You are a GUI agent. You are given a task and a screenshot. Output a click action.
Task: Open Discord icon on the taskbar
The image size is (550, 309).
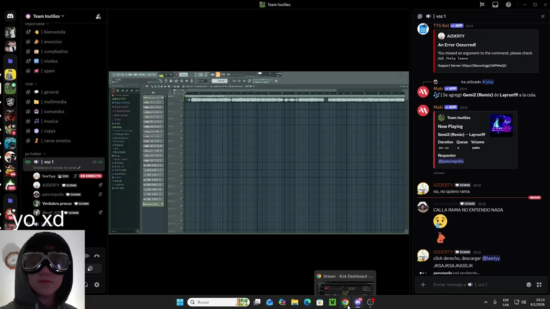pos(358,302)
